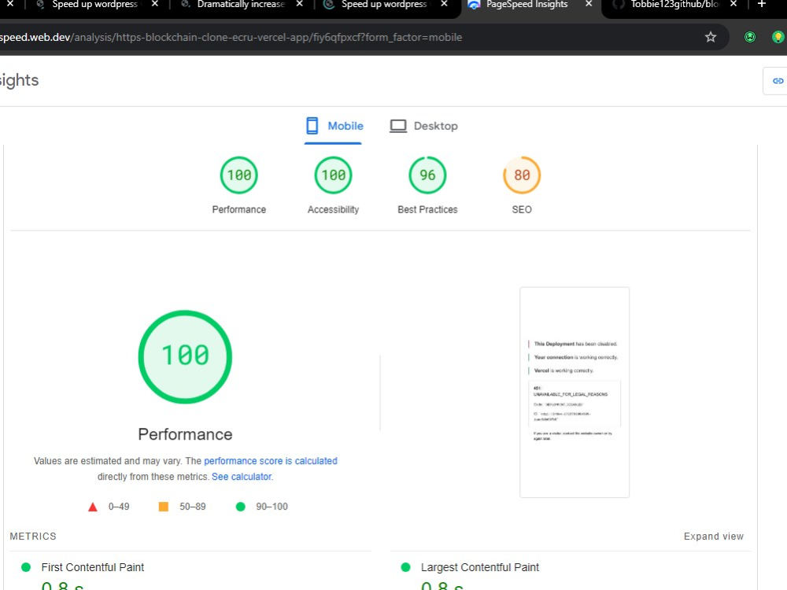Click the 0–49 legend entry
The height and width of the screenshot is (590, 787).
tap(109, 507)
